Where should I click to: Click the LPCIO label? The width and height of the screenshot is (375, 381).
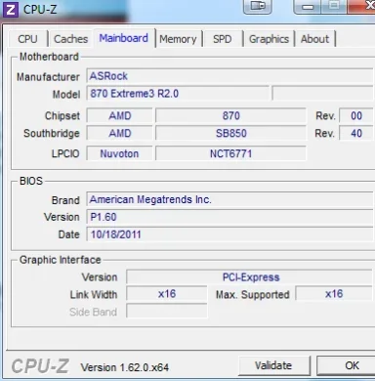point(65,153)
